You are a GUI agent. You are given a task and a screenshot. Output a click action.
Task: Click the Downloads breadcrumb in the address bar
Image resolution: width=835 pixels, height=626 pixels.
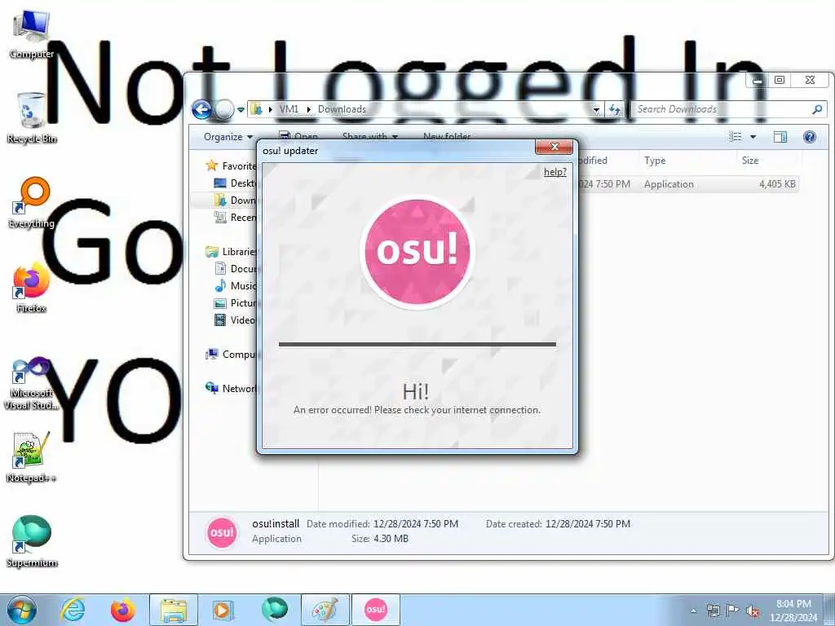342,109
